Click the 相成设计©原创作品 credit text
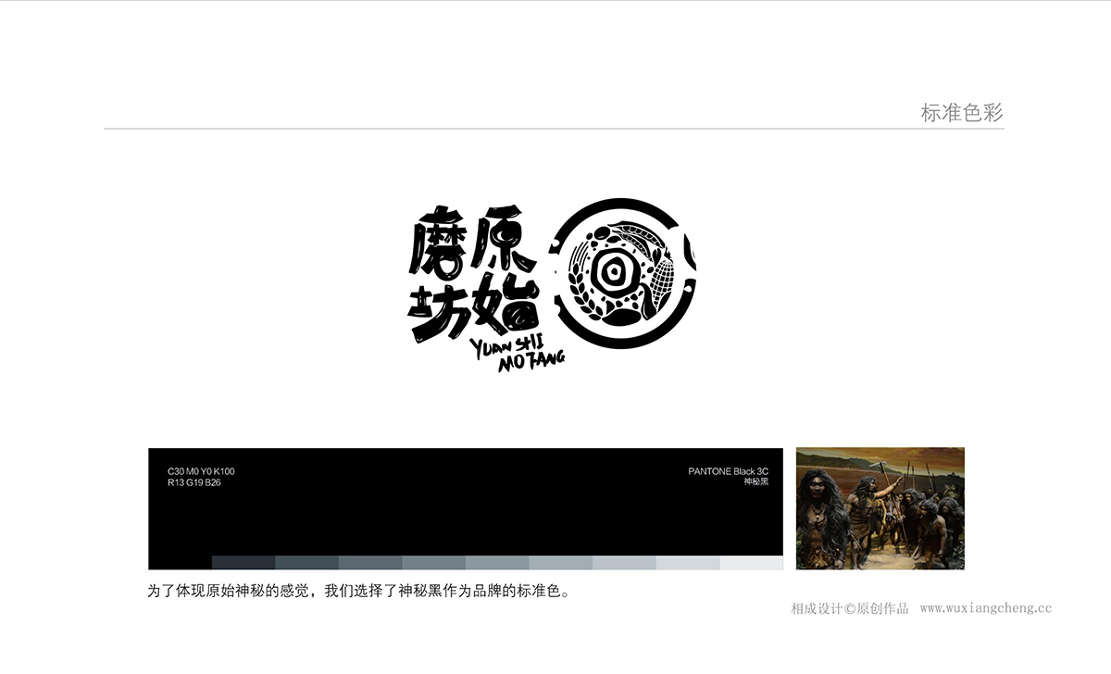The height and width of the screenshot is (674, 1111). coord(850,609)
